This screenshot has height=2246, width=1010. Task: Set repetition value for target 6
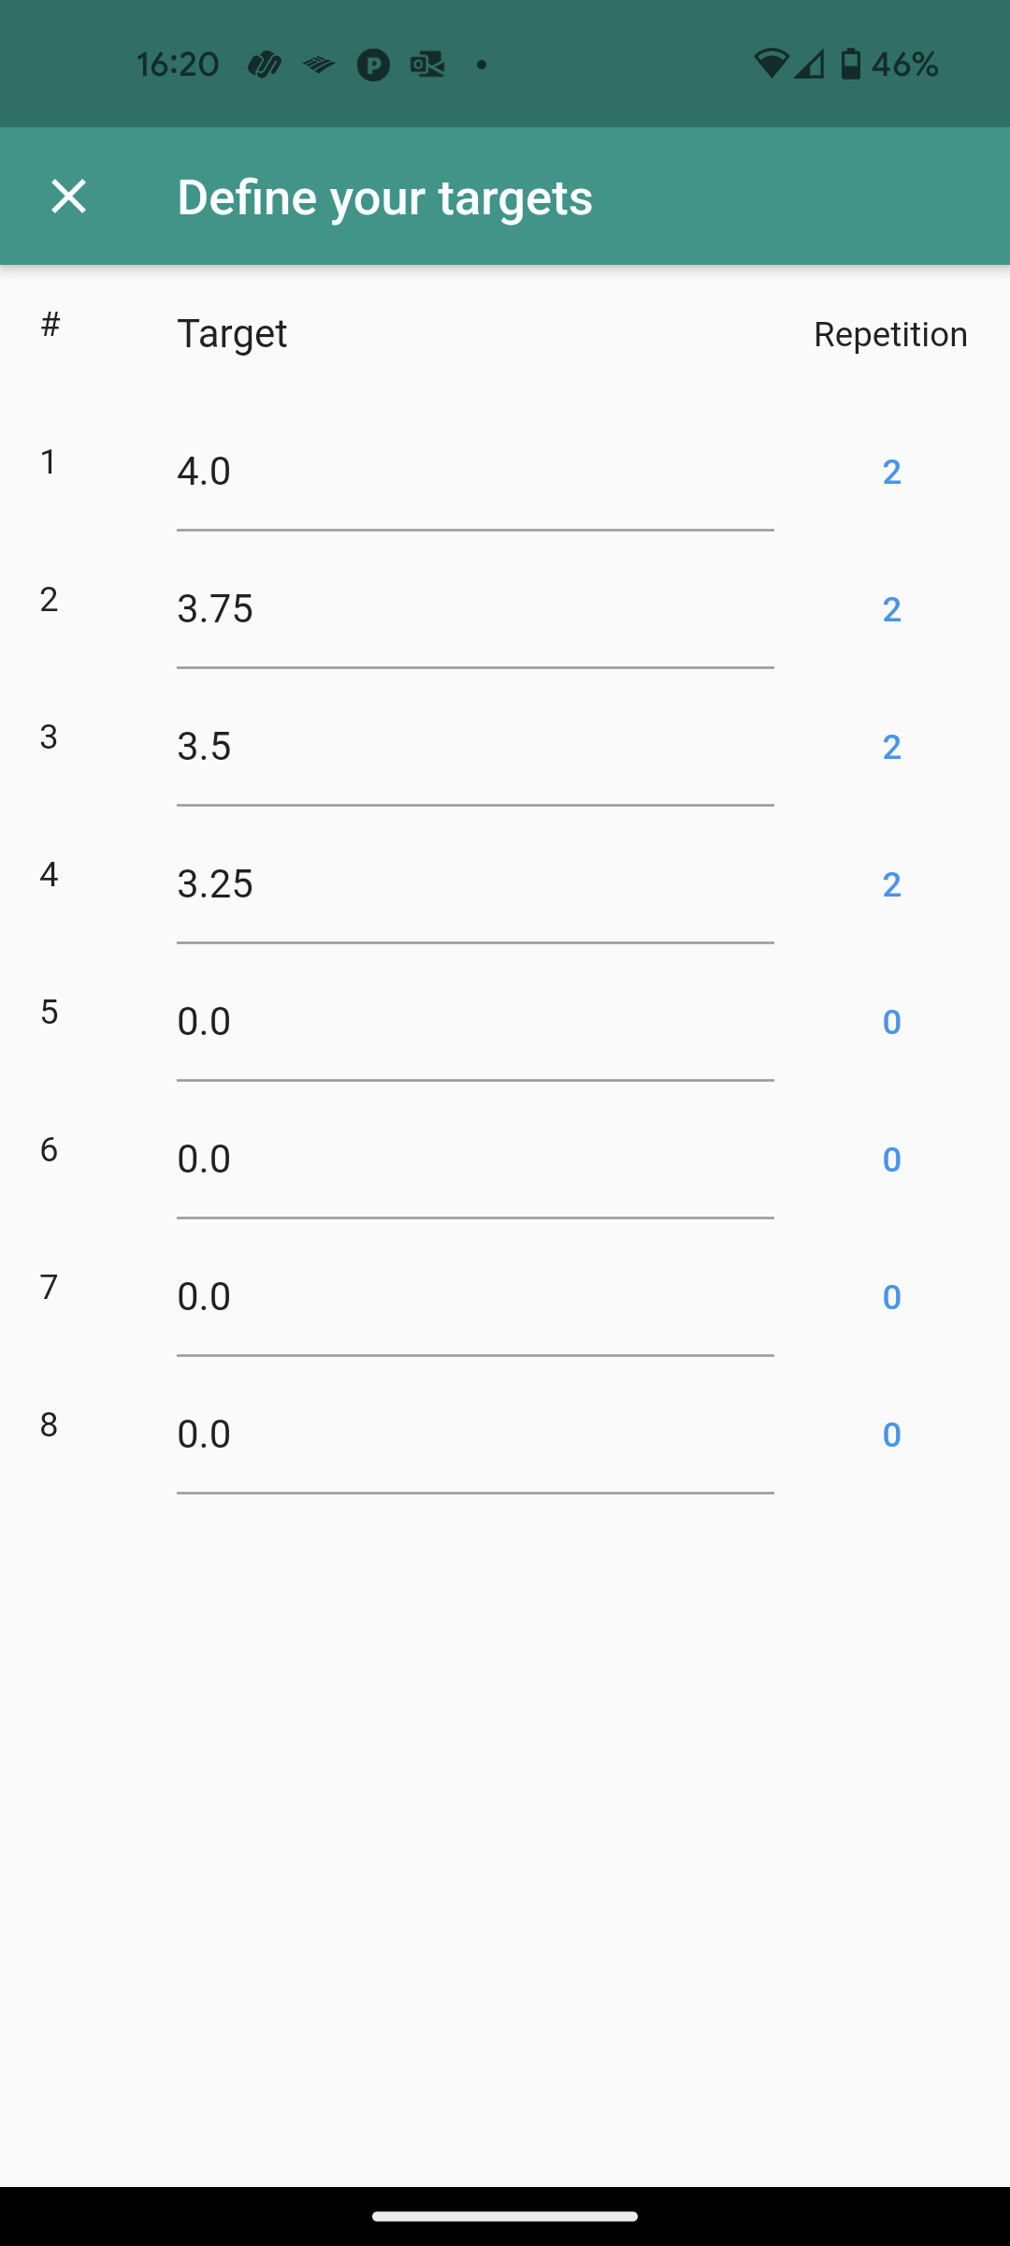(891, 1159)
